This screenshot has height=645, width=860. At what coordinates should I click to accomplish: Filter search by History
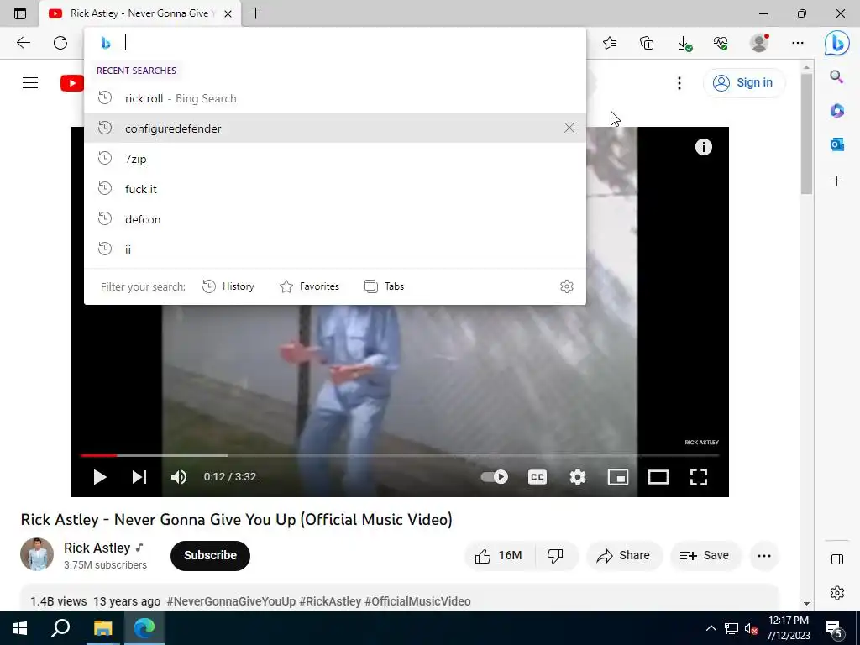pos(228,286)
